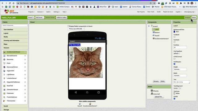
Task: Open the Settings menu
Action: [57, 12]
